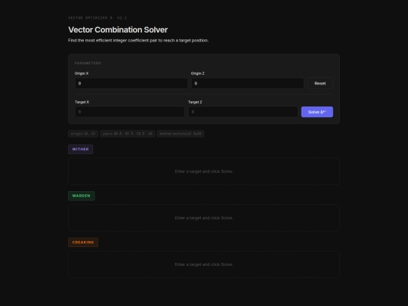
Task: Click the Solve button
Action: (317, 112)
